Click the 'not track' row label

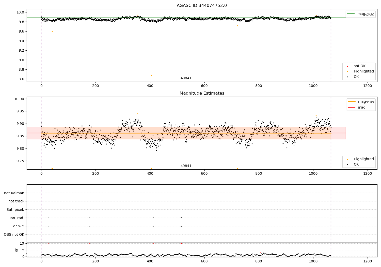pyautogui.click(x=16, y=201)
